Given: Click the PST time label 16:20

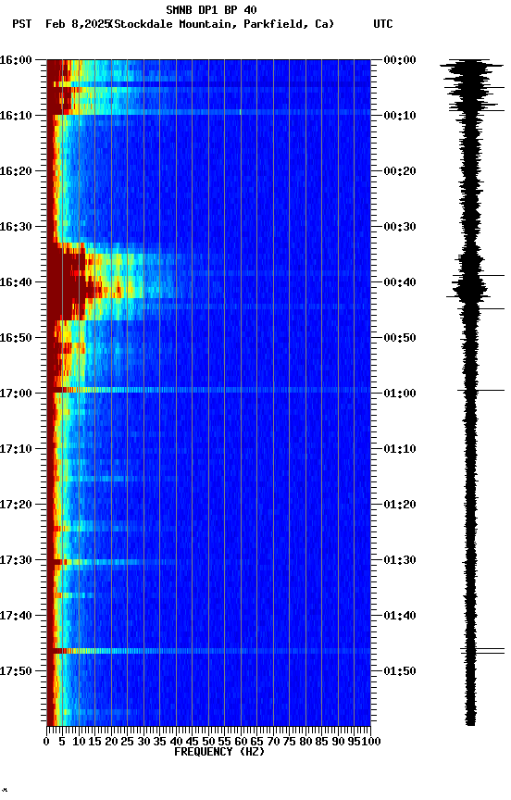Looking at the screenshot, I should coord(16,171).
